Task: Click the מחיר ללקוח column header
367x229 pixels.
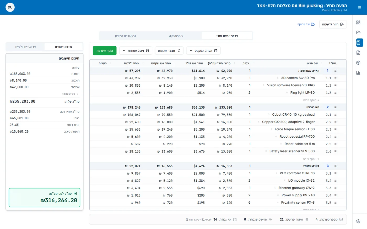Action: [x=131, y=63]
